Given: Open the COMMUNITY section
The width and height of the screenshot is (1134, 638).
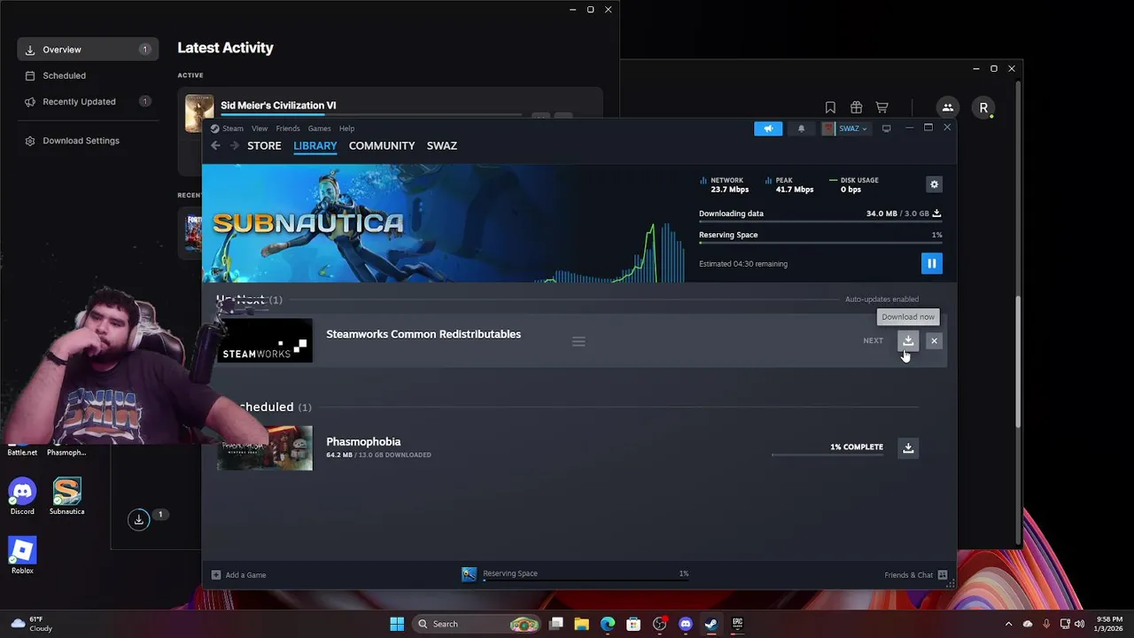Looking at the screenshot, I should [382, 145].
